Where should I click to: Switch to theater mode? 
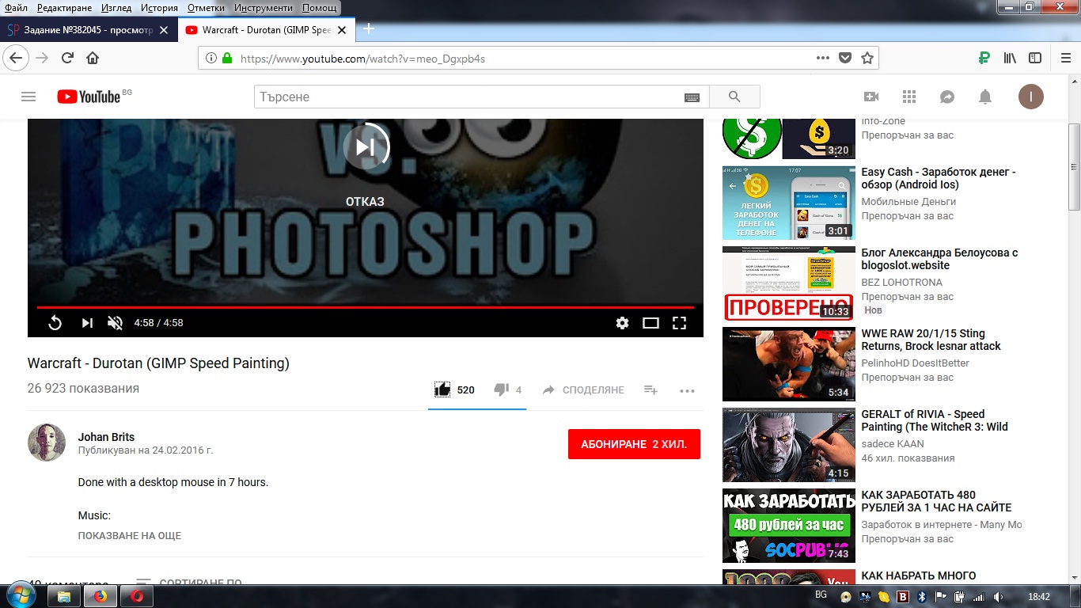click(x=650, y=323)
